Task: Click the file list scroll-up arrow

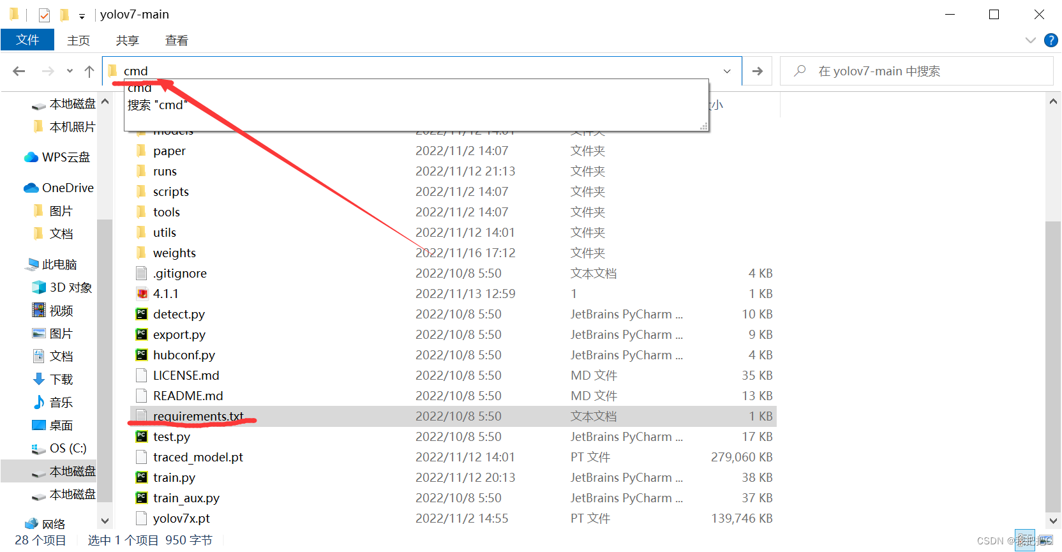Action: click(x=1054, y=101)
